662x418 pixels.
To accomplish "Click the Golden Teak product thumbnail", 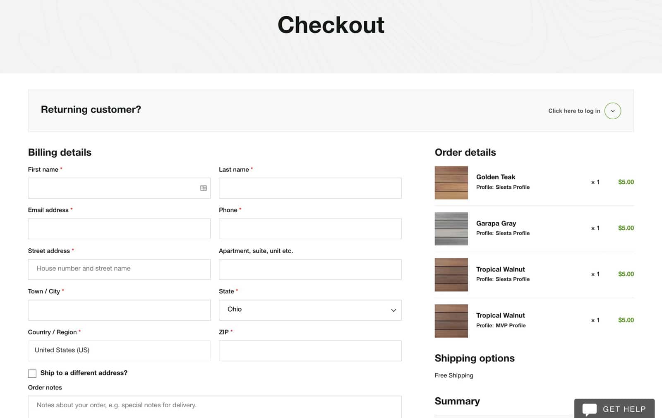I will pos(451,183).
